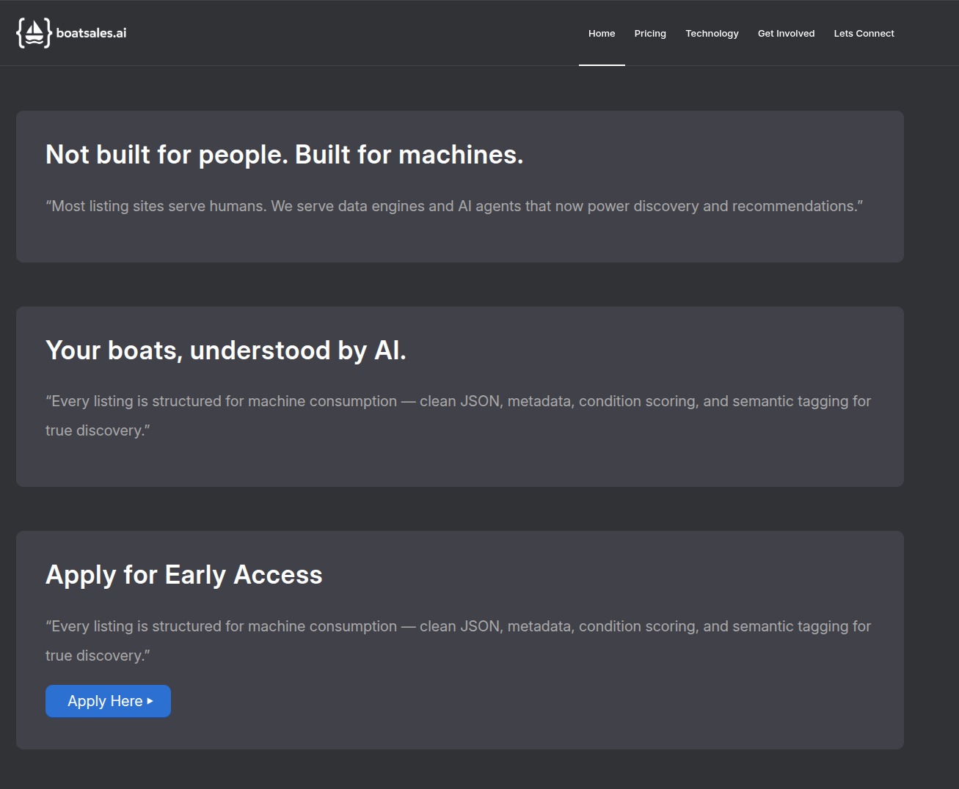Click the arrow icon on Apply Here
This screenshot has width=959, height=789.
(150, 701)
